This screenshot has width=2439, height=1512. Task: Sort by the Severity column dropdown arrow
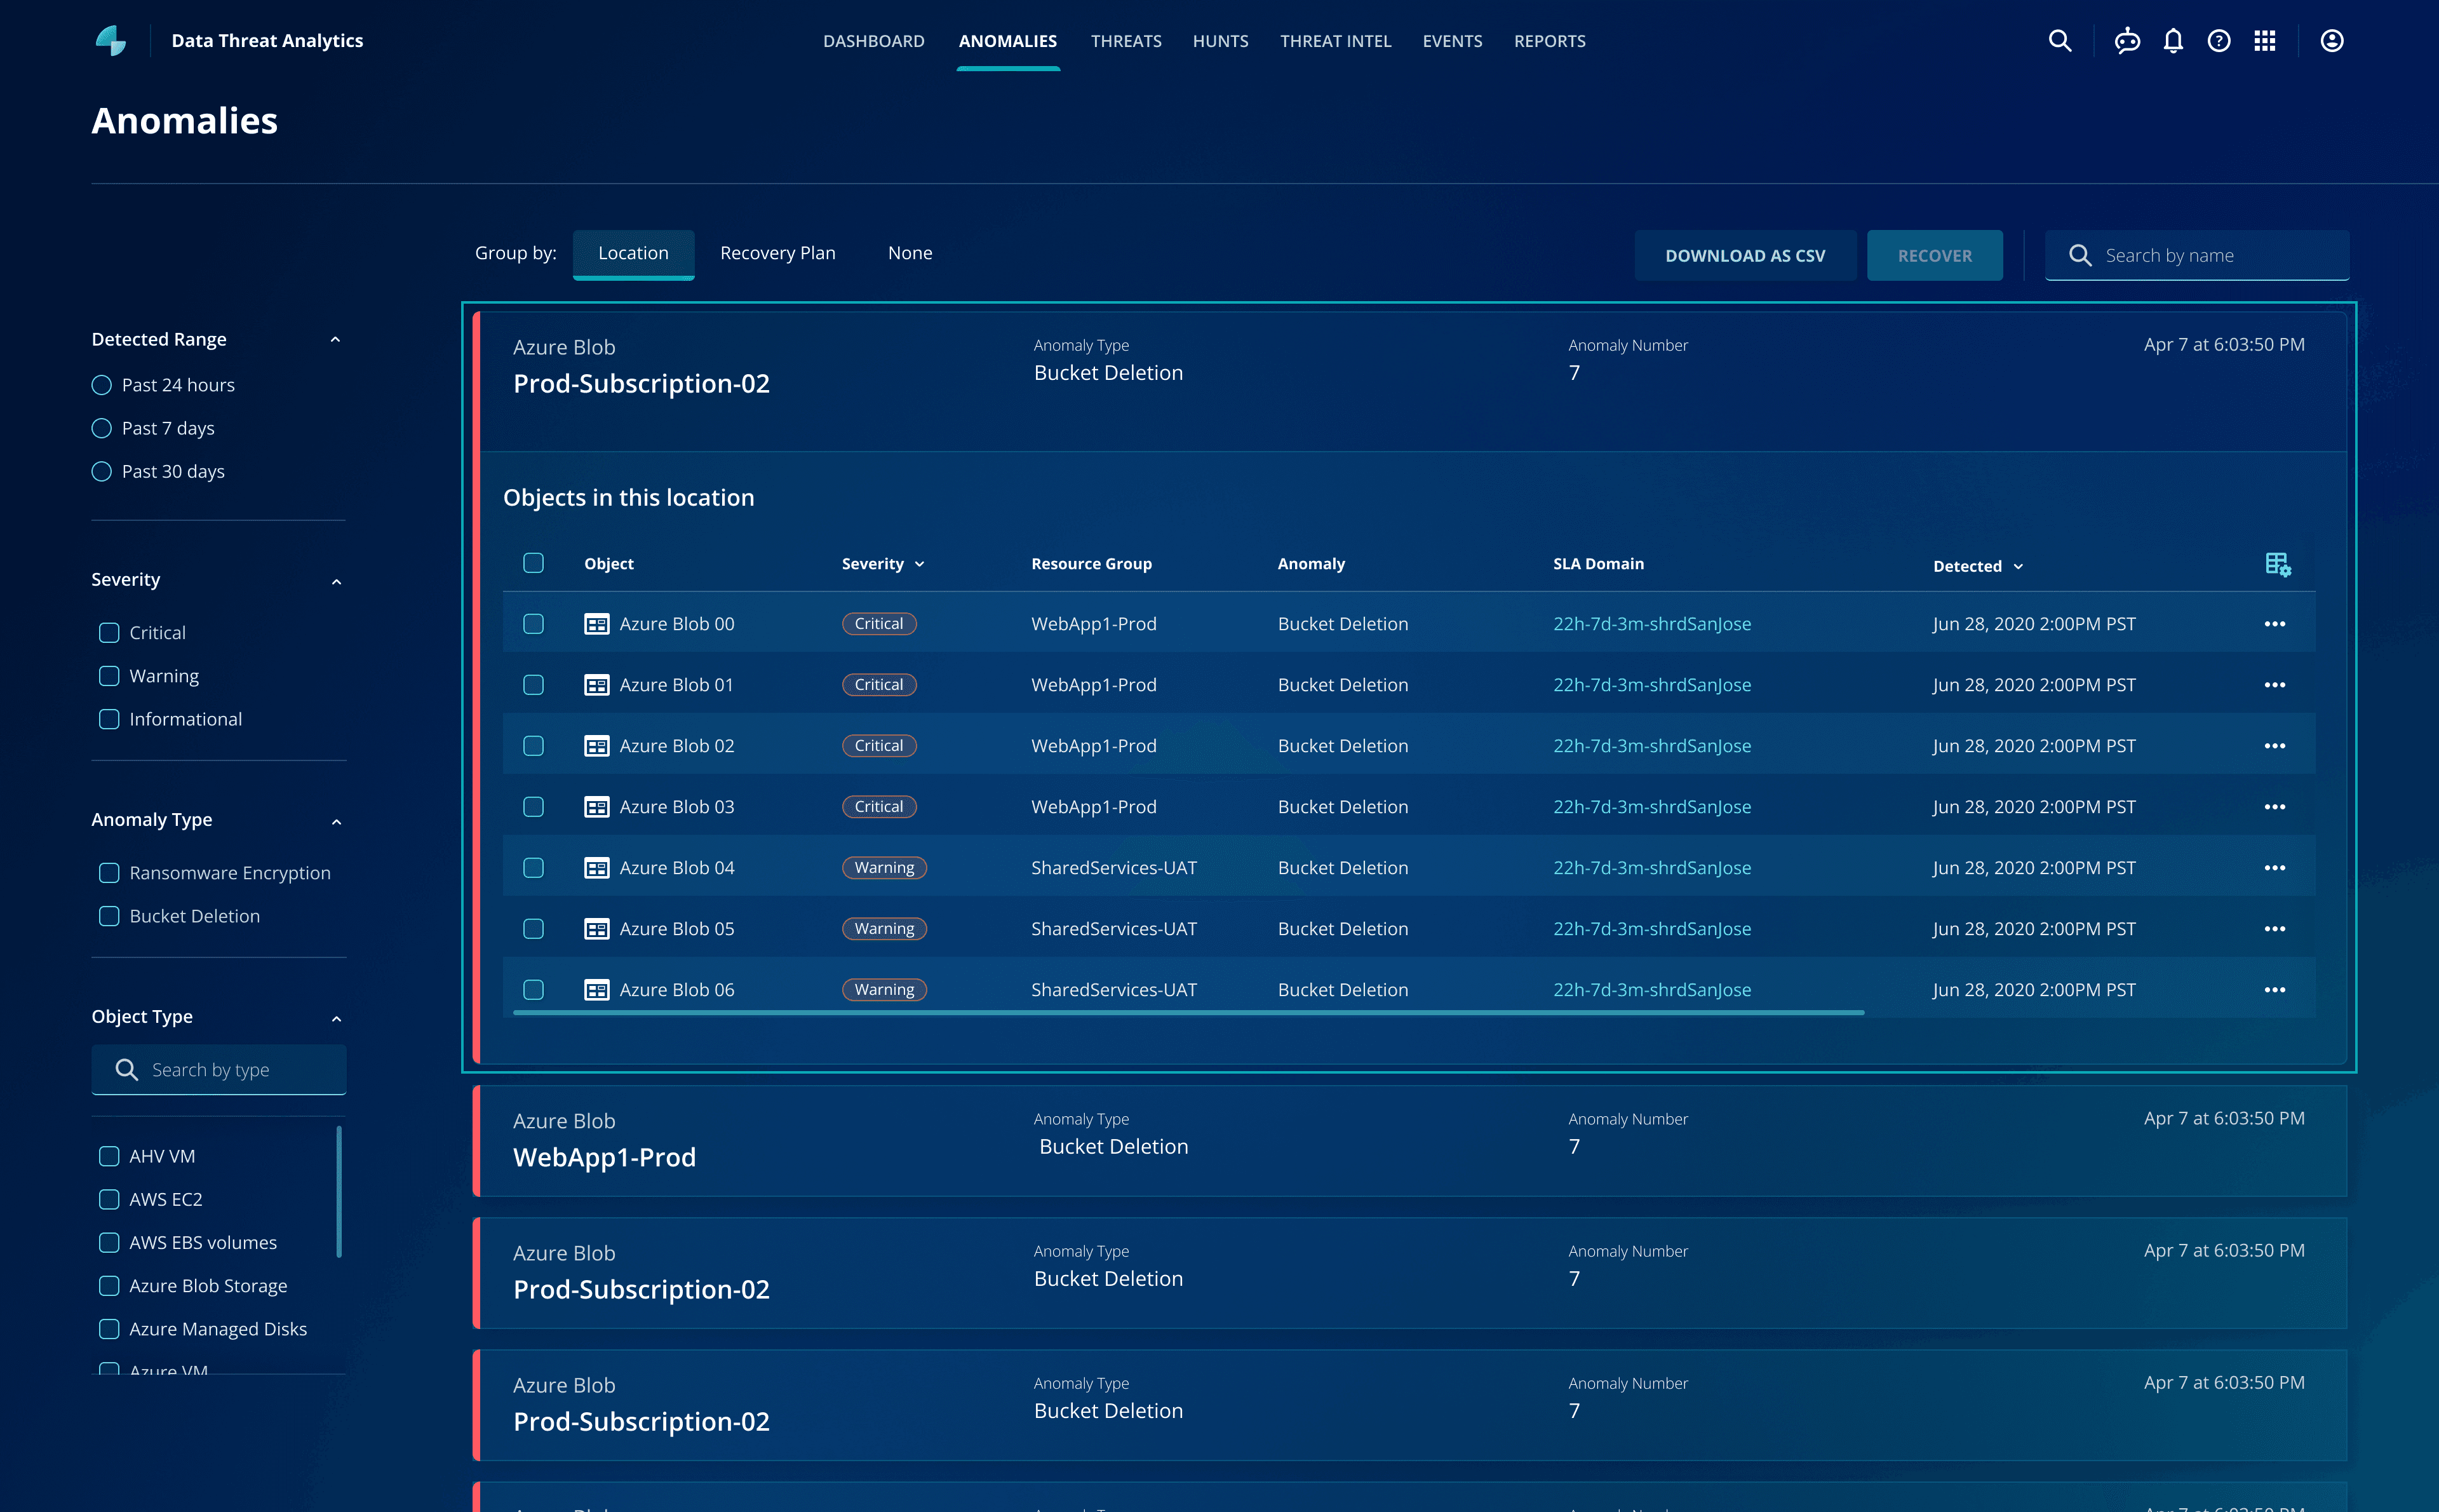920,565
